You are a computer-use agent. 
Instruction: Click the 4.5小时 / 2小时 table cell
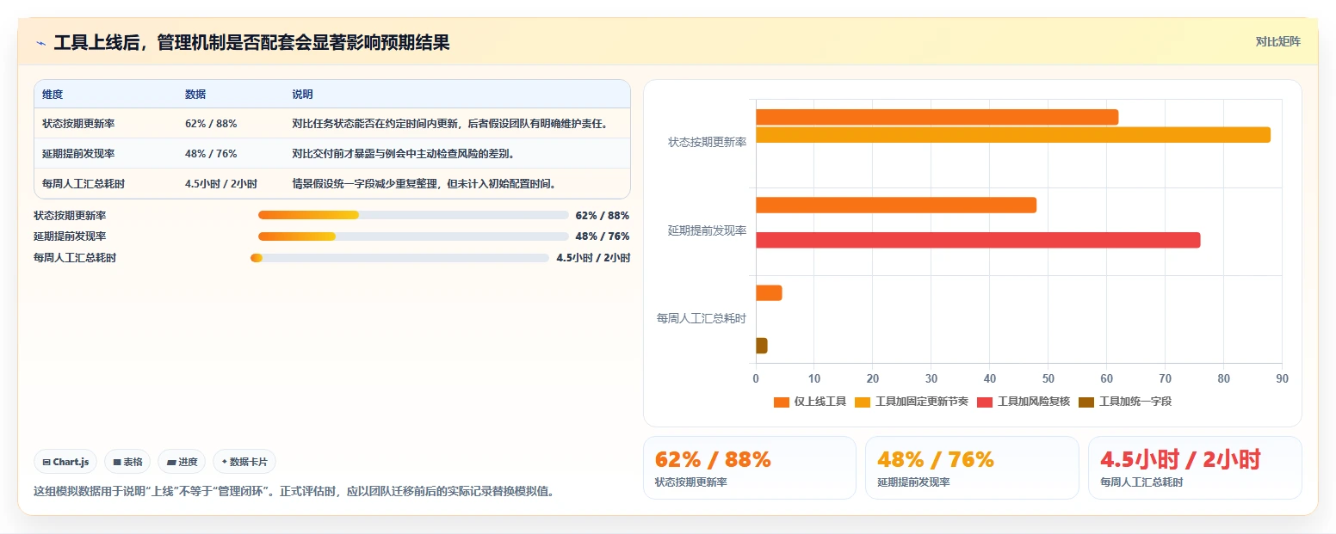click(221, 184)
